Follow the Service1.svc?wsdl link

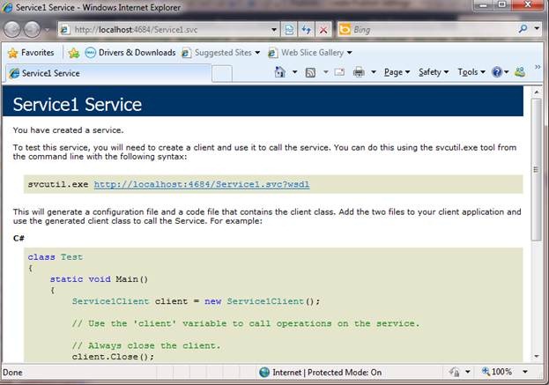click(201, 185)
